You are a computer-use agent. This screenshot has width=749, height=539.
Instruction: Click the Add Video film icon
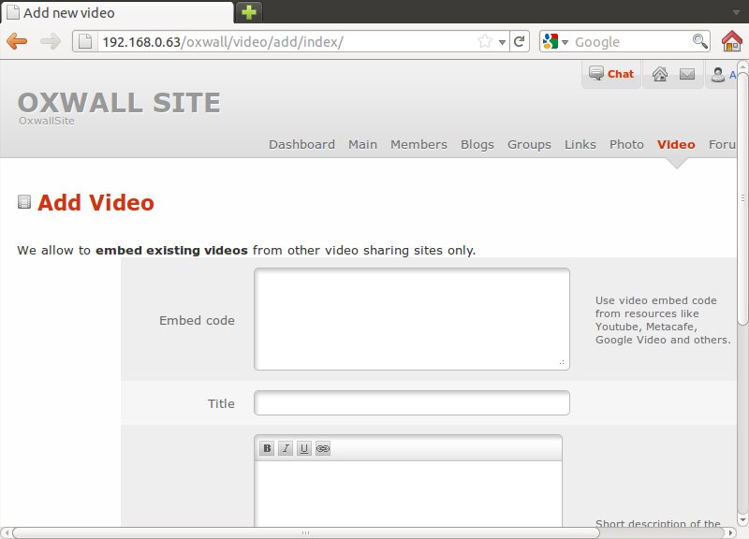click(x=24, y=202)
